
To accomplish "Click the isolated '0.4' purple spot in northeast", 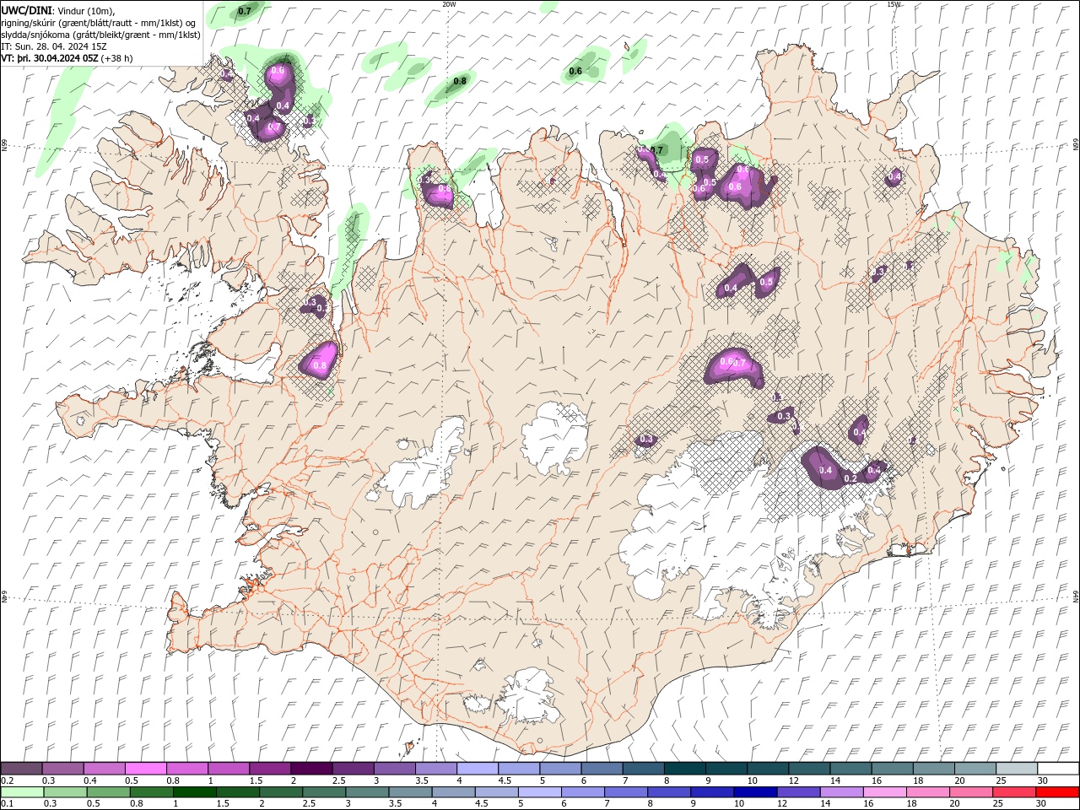I will [x=894, y=176].
